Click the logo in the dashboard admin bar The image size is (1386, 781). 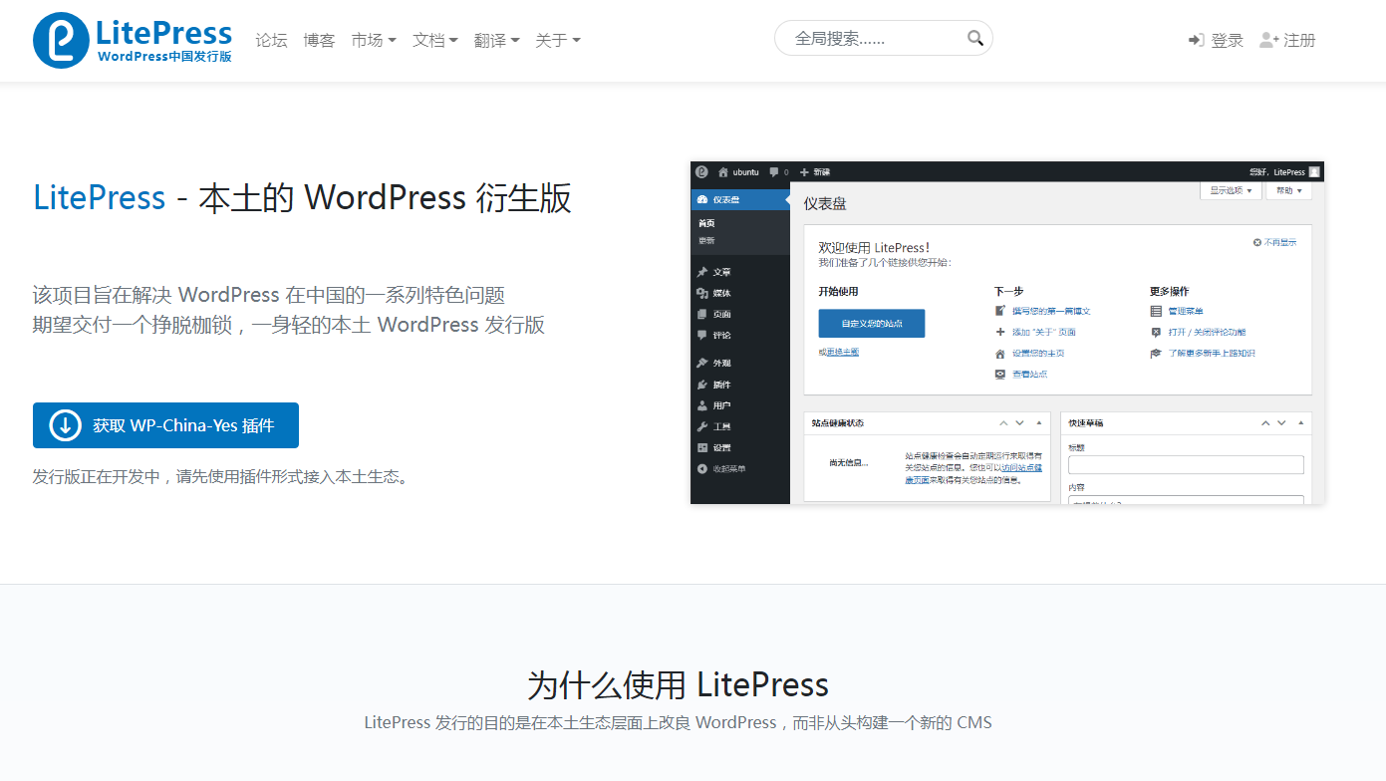(701, 171)
